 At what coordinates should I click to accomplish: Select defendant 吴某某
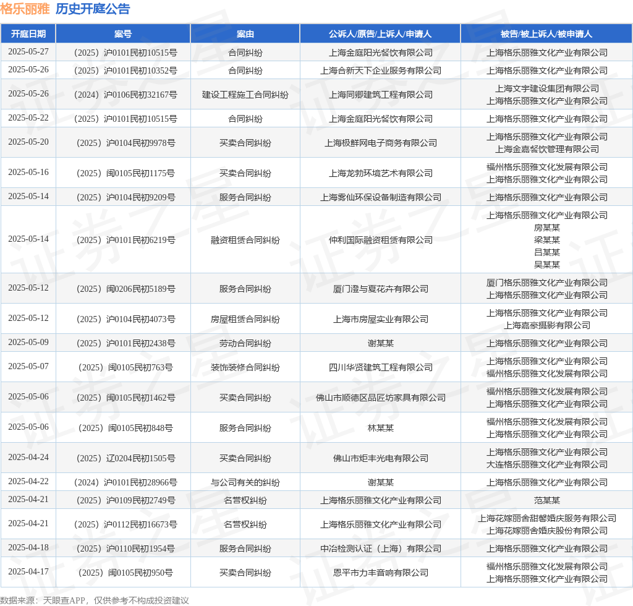coord(547,265)
